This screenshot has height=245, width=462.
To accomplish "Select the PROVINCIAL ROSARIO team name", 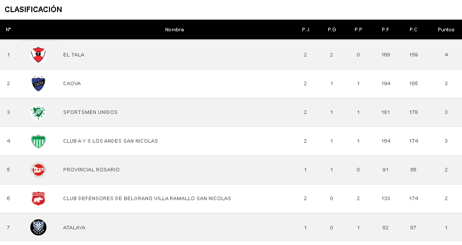I will [x=91, y=170].
